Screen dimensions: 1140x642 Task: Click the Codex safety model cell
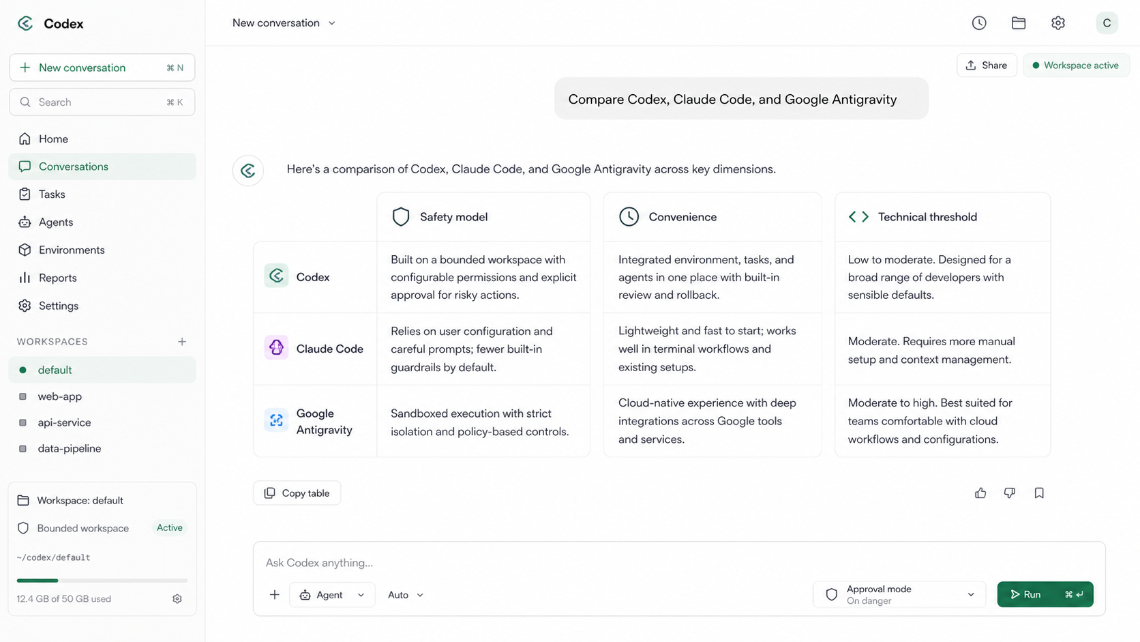coord(483,277)
